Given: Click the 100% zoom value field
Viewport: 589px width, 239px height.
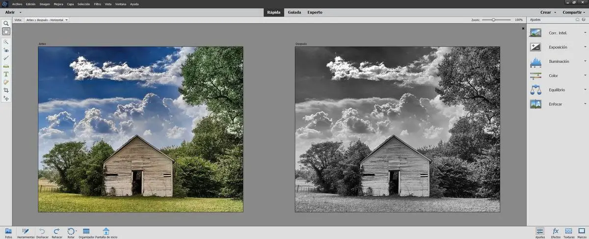Looking at the screenshot, I should pyautogui.click(x=519, y=20).
